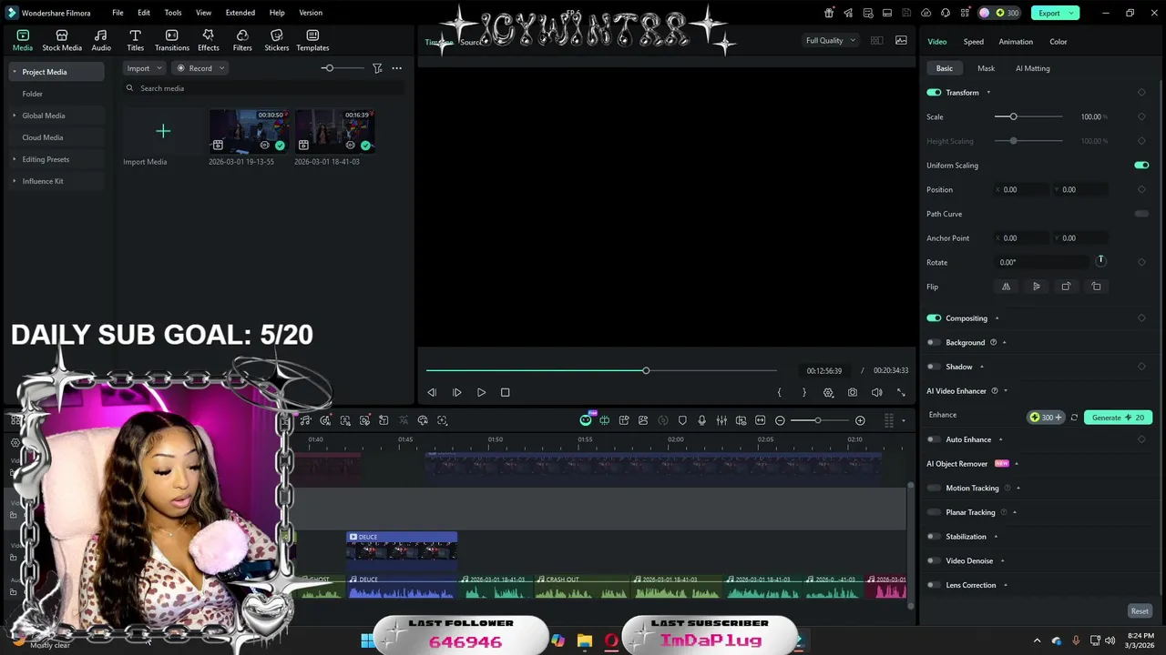Click the zoom in plus on timeline

pyautogui.click(x=860, y=420)
